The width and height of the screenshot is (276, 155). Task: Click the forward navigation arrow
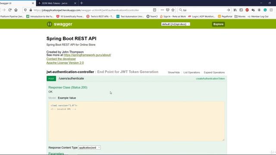coord(4,10)
